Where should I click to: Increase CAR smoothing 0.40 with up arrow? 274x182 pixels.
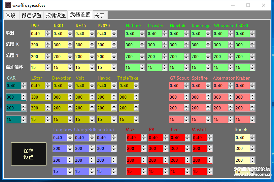(24, 84)
